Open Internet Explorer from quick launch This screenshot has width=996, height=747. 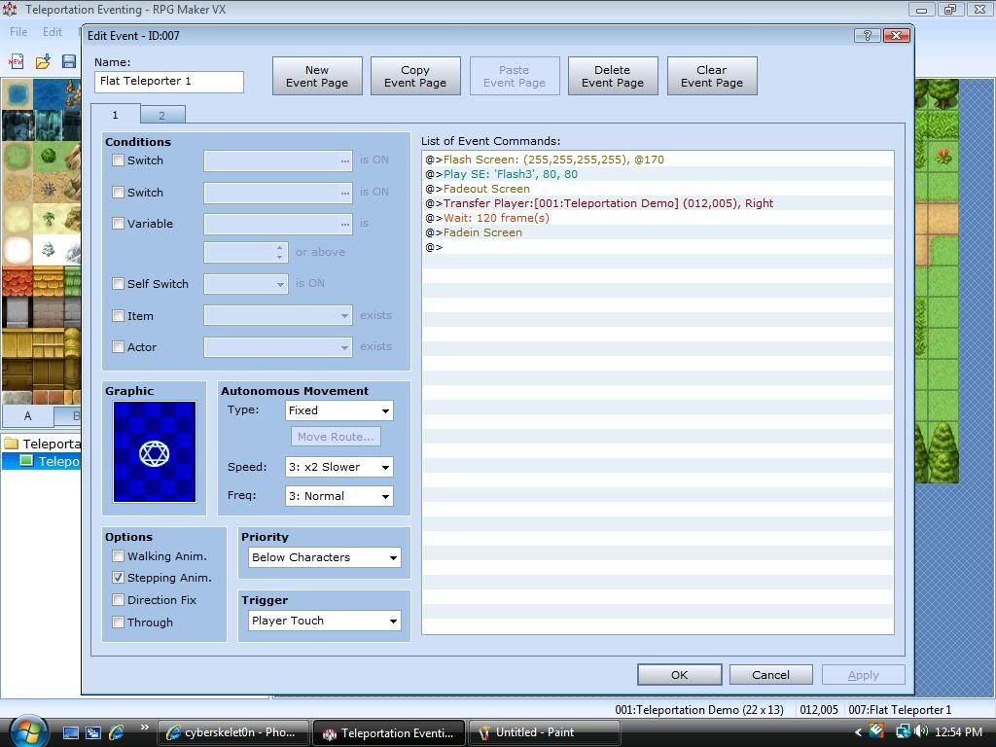pos(117,731)
